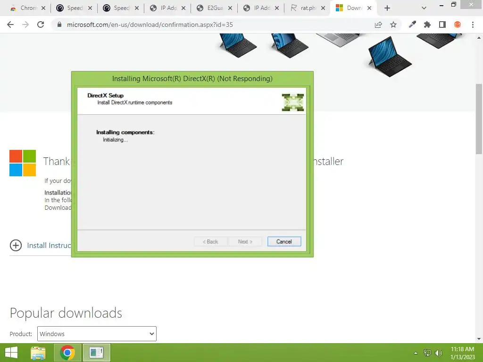Click the Installing Microsoft(R) DirectX(R) title bar
The image size is (483, 362).
192,79
